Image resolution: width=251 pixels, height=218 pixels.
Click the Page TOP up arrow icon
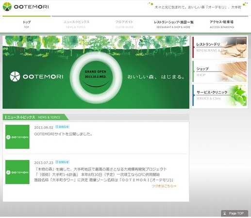[x=225, y=213]
